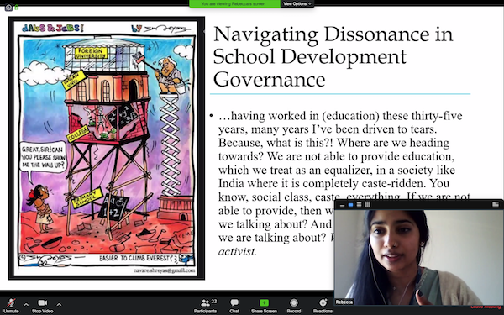Click the green encryption shield icon
This screenshot has height=315, width=504.
[17, 7]
